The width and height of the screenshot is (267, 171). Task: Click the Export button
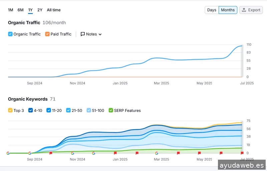coord(251,10)
